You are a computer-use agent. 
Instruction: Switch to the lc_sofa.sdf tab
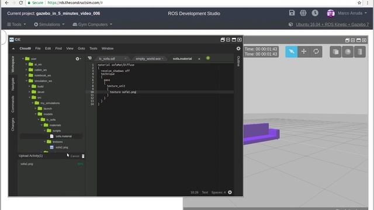coord(107,58)
